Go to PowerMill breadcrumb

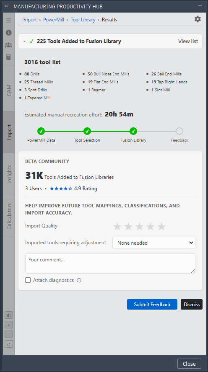point(54,20)
